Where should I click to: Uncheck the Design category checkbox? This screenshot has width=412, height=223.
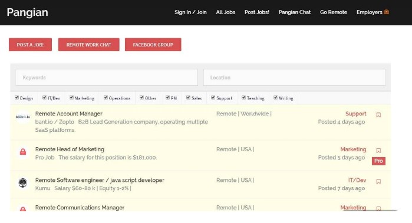(17, 98)
